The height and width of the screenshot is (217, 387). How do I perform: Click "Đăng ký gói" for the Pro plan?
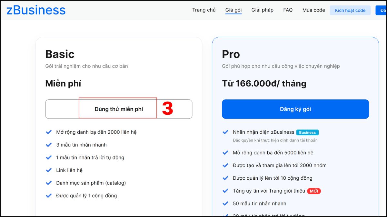click(295, 109)
